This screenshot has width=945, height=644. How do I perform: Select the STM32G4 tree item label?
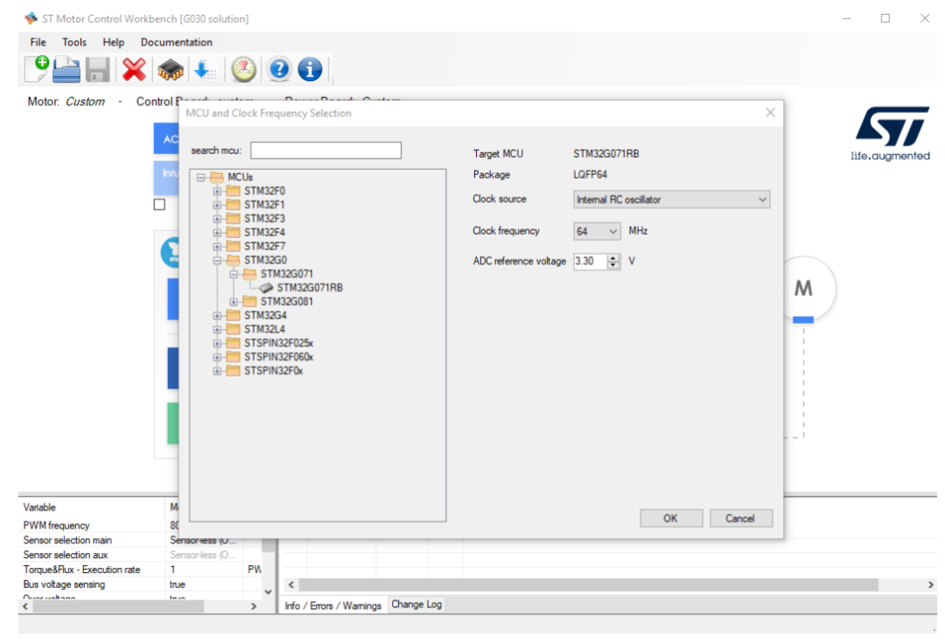[265, 316]
